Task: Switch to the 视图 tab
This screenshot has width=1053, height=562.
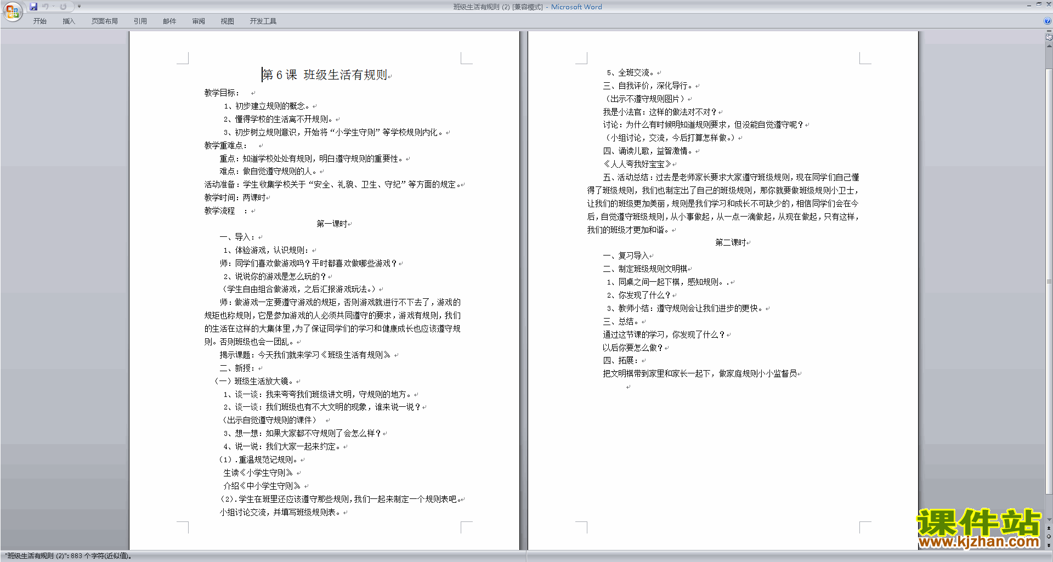Action: 228,21
